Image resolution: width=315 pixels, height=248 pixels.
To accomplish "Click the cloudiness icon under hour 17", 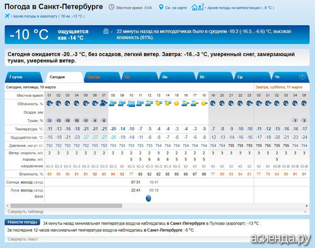I will 195,103.
